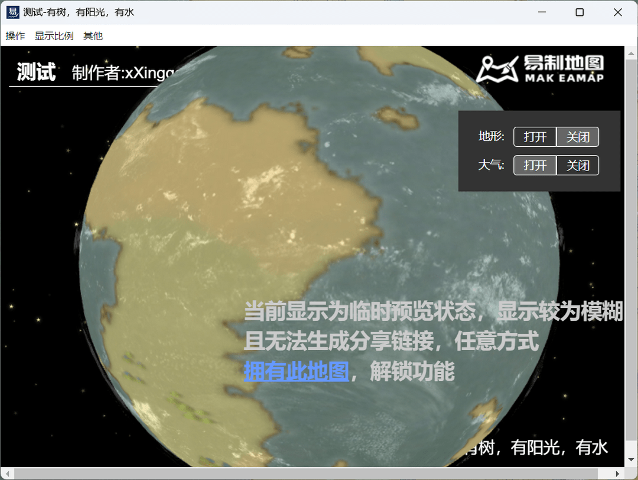Turn off atmosphere via 大气 关闭

point(578,165)
